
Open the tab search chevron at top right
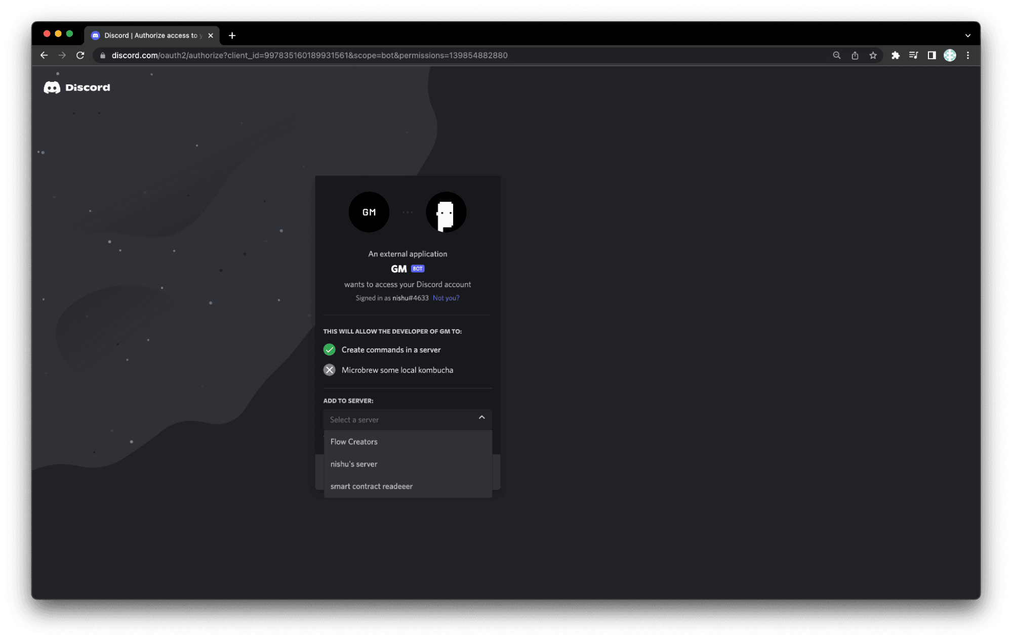click(x=967, y=35)
